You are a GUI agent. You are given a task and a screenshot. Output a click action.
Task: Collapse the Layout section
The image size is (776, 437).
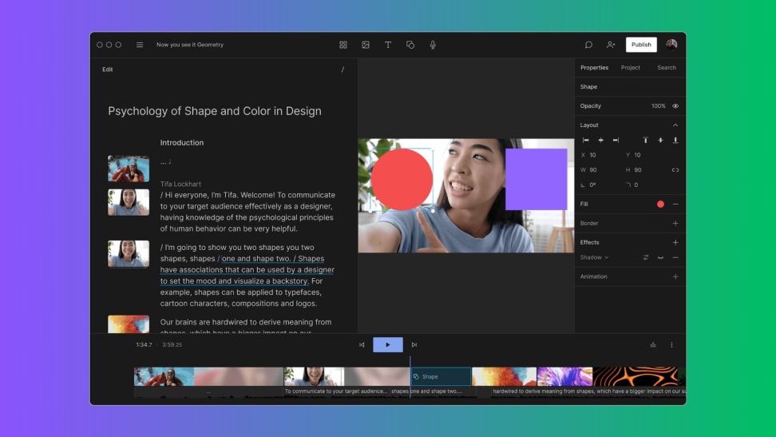pos(675,125)
